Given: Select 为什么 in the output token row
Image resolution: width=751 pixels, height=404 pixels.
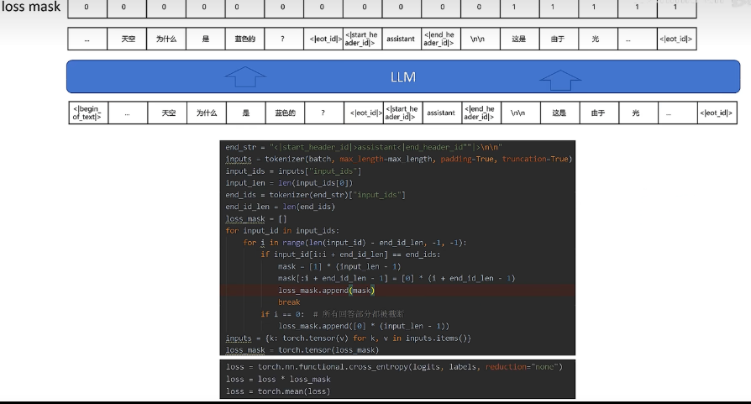Looking at the screenshot, I should (x=166, y=39).
